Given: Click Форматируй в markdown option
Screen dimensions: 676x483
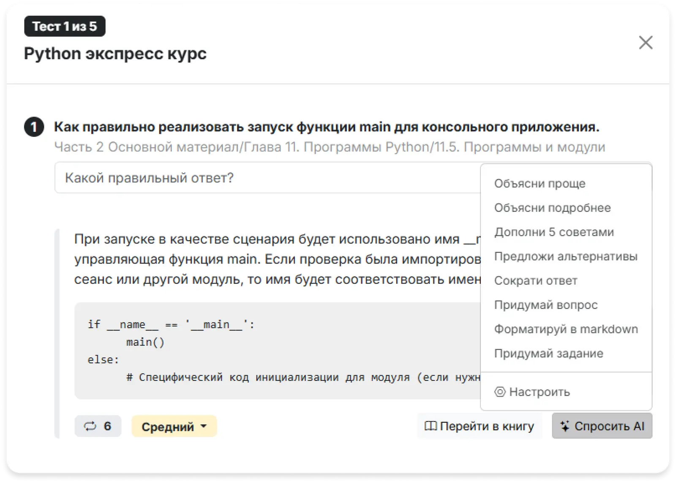Looking at the screenshot, I should click(x=566, y=329).
